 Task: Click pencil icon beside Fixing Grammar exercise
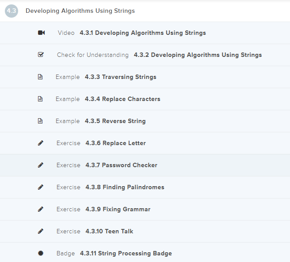41,209
